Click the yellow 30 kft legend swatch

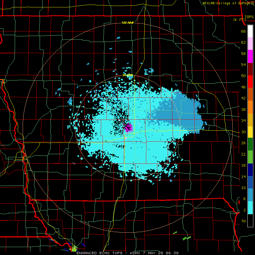pos(250,132)
